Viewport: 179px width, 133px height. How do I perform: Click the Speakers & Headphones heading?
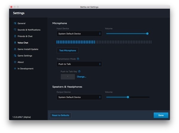pos(67,87)
